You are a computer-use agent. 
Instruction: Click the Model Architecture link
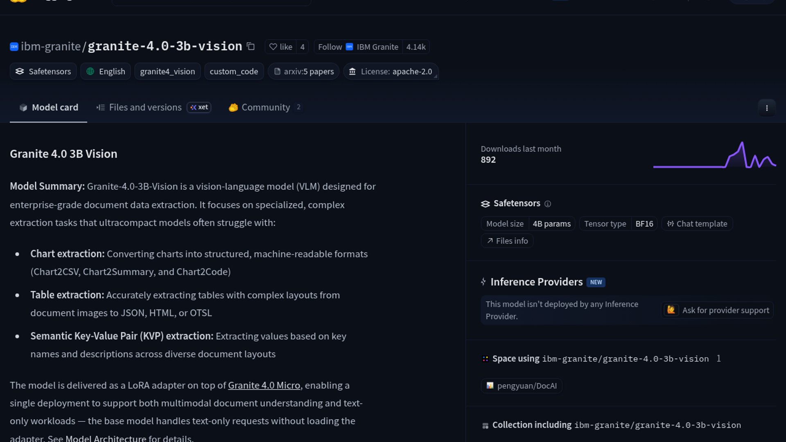tap(106, 438)
